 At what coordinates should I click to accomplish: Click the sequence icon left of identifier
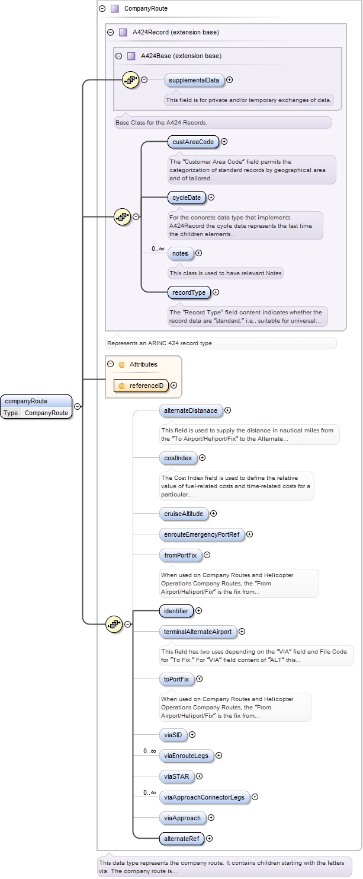pos(113,623)
